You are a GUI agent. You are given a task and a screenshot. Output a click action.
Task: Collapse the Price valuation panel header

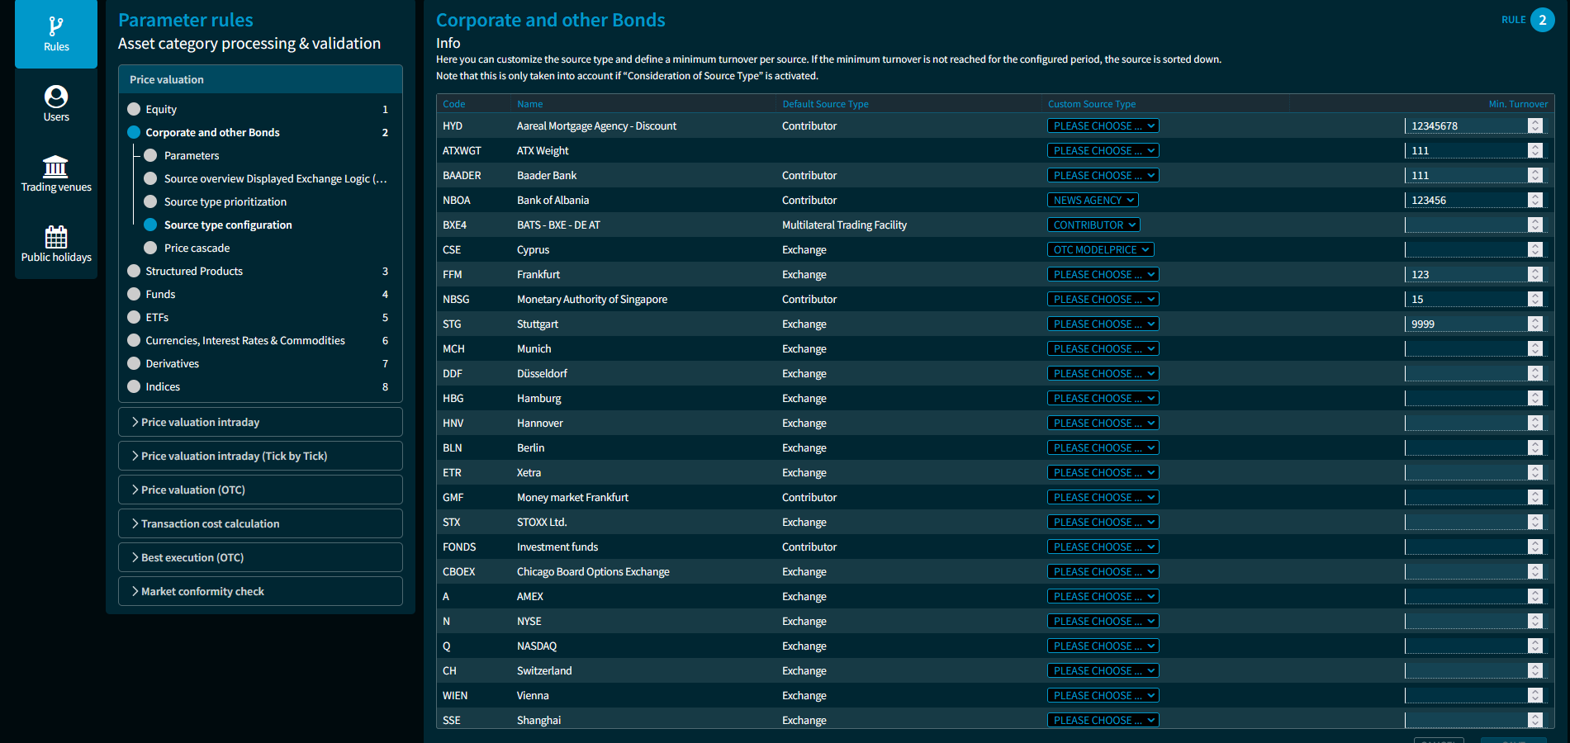[260, 79]
